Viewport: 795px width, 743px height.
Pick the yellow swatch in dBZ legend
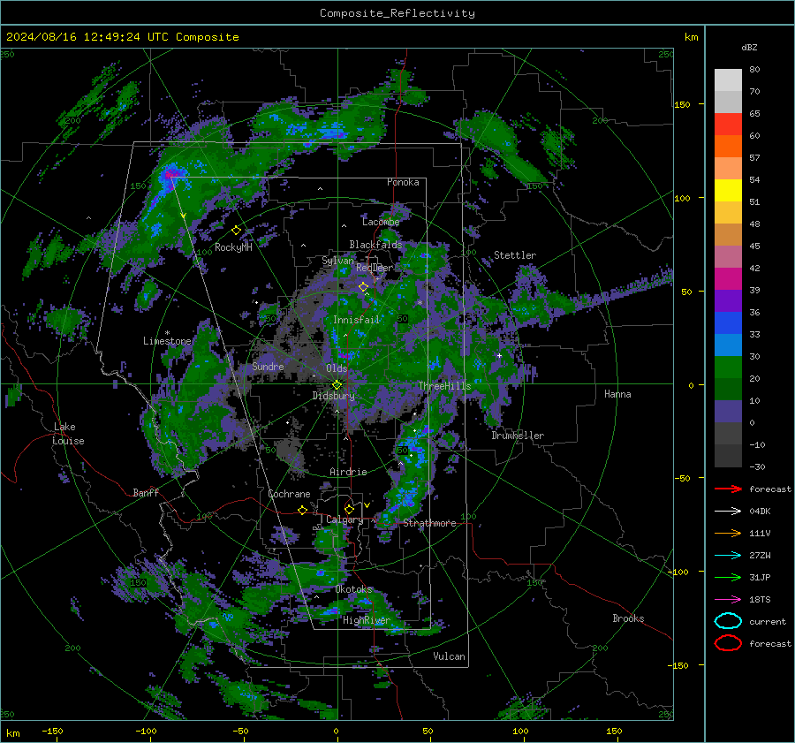tap(728, 190)
